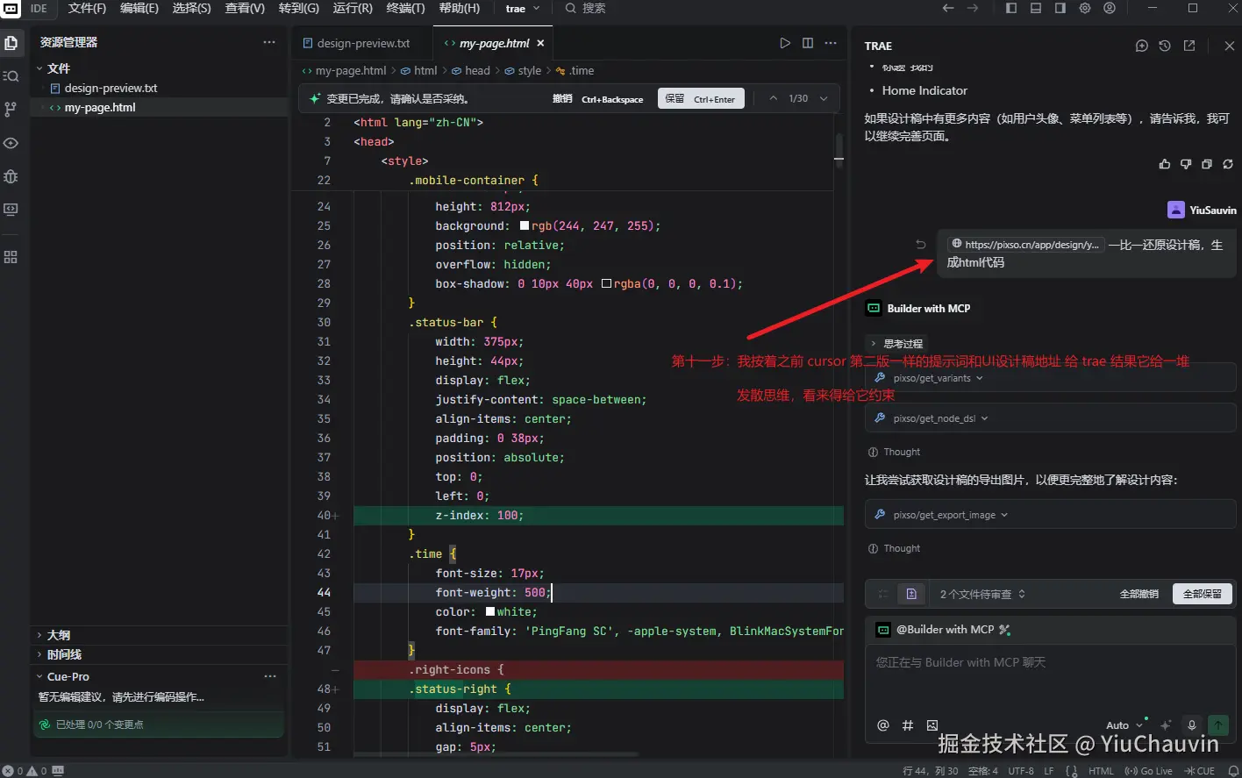The image size is (1242, 778).
Task: Click the microphone voice input icon
Action: pos(1192,725)
